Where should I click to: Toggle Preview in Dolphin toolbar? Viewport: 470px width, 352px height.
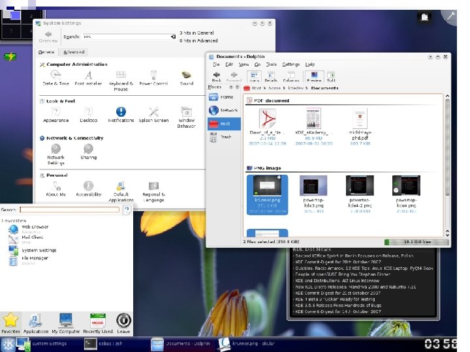point(314,77)
